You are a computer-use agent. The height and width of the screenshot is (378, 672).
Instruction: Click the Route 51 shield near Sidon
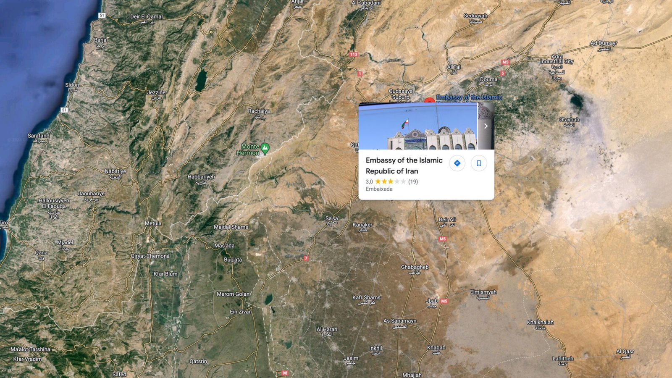64,110
